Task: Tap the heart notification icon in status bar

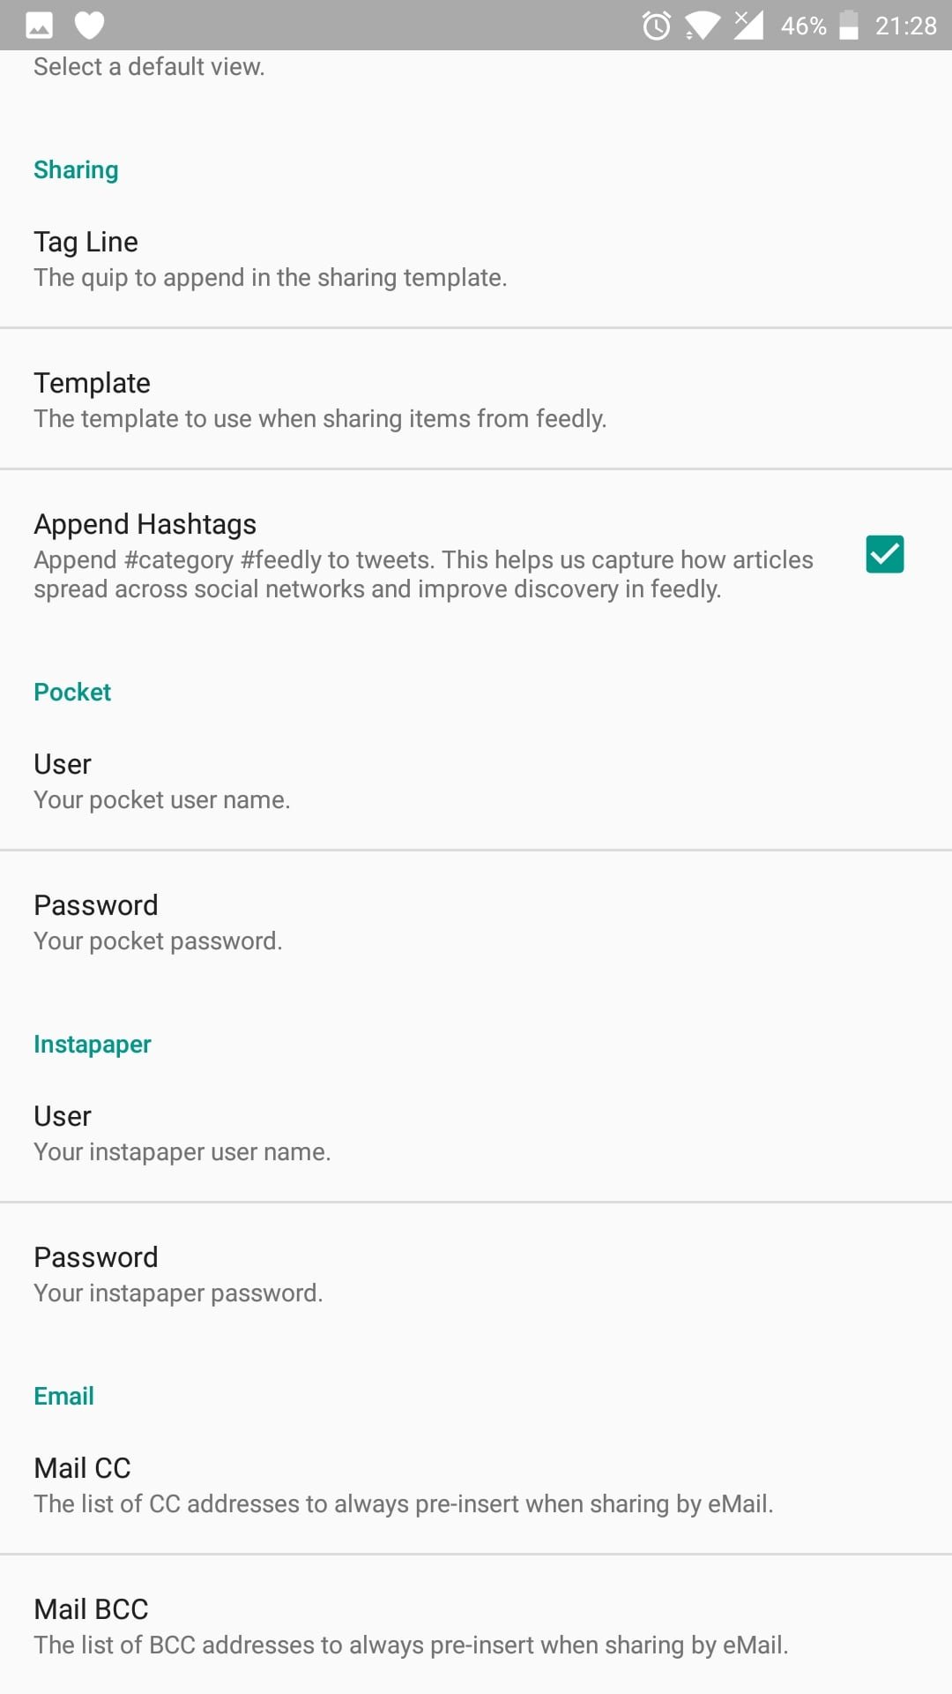Action: (x=90, y=26)
